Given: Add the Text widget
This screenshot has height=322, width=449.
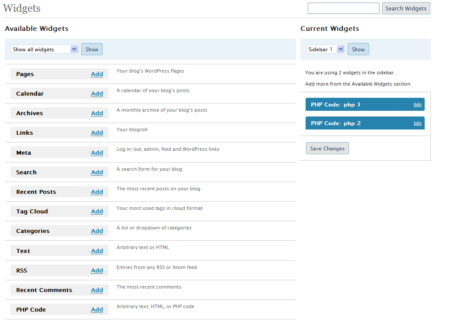Looking at the screenshot, I should click(x=97, y=251).
